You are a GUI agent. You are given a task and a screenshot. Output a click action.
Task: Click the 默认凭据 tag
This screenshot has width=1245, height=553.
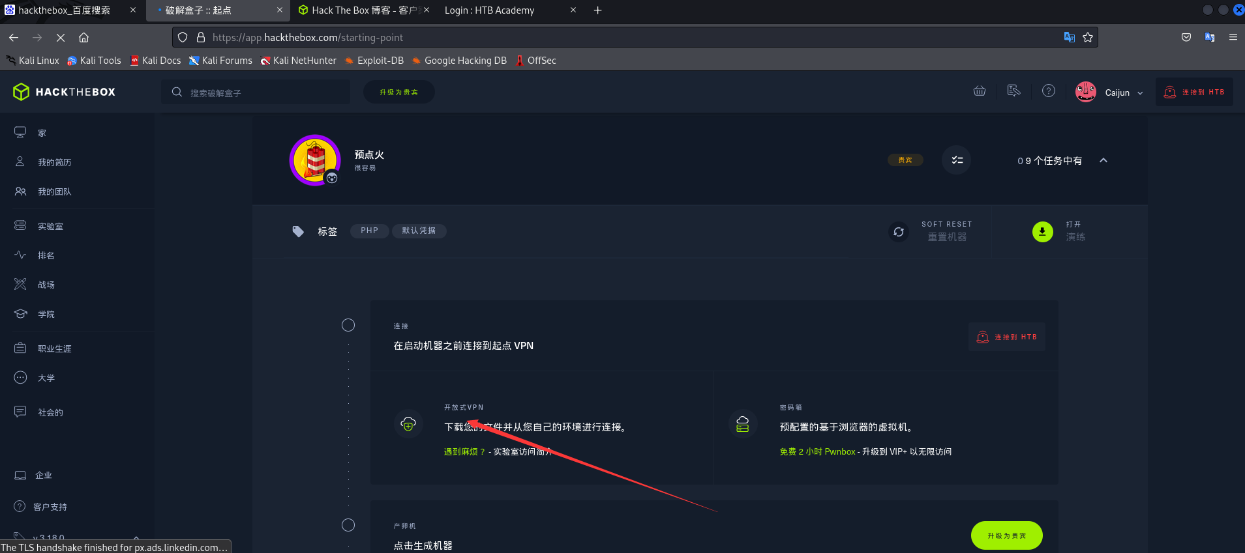click(419, 231)
